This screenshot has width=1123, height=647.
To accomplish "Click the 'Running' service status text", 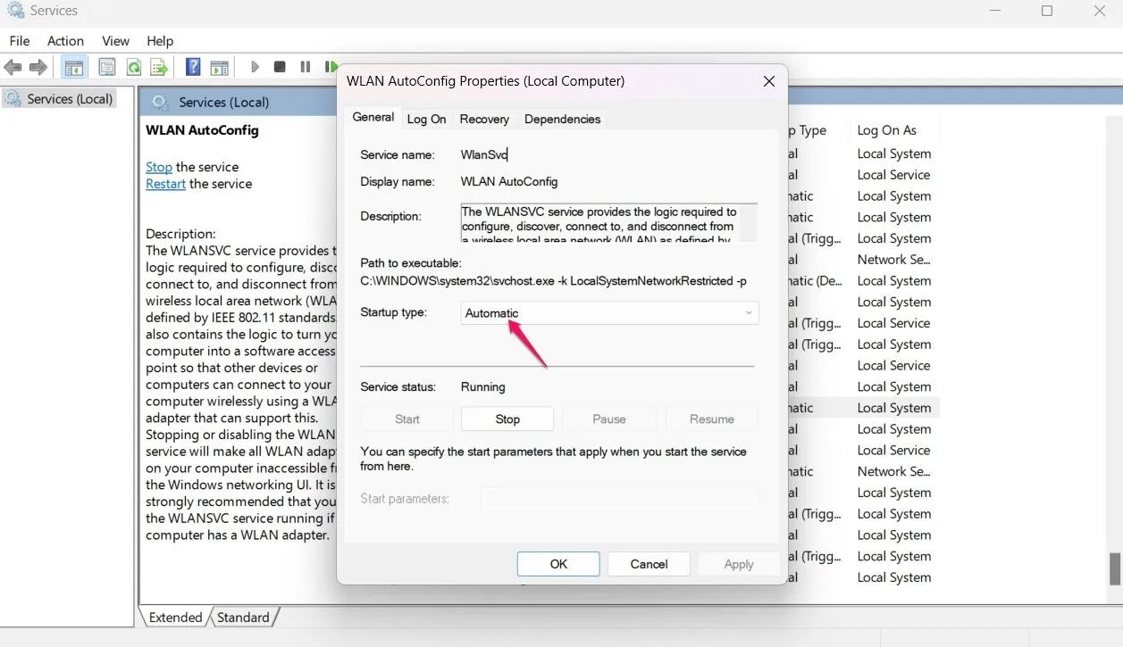I will [x=483, y=387].
